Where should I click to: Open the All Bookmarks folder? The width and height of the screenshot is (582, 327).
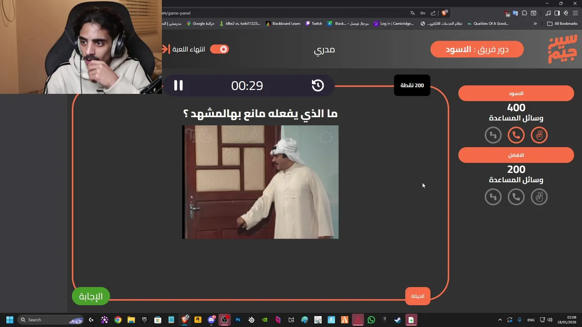562,24
